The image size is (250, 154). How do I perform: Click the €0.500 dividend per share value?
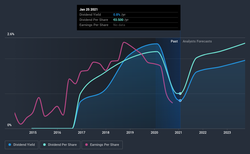118,20
